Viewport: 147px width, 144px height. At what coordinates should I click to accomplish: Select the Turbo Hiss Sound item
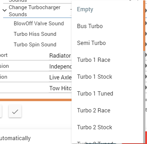(x=35, y=34)
